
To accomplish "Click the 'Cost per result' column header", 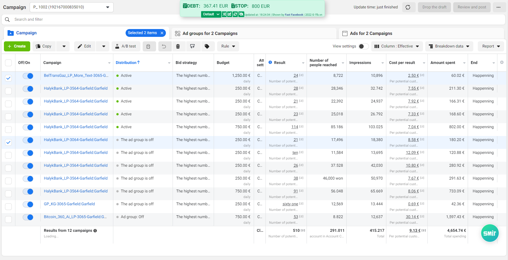I will [402, 63].
